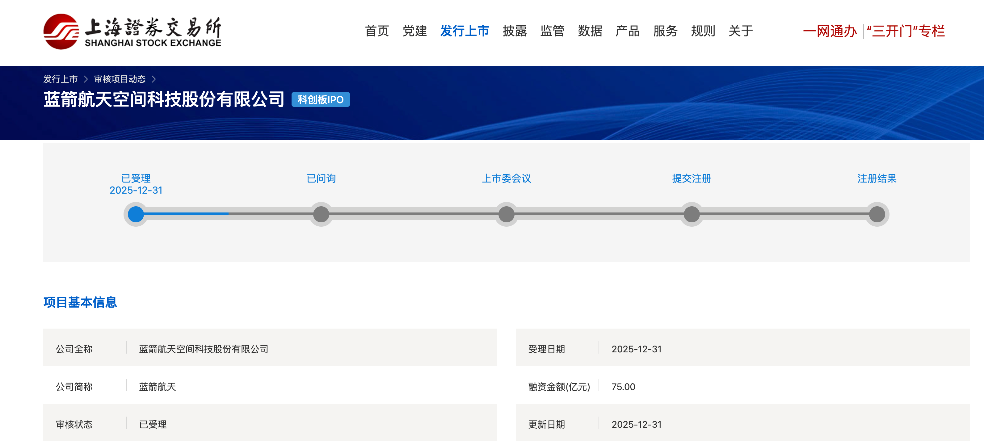Click the 已问询 progress step dot
Viewport: 984px width, 441px height.
(x=321, y=214)
